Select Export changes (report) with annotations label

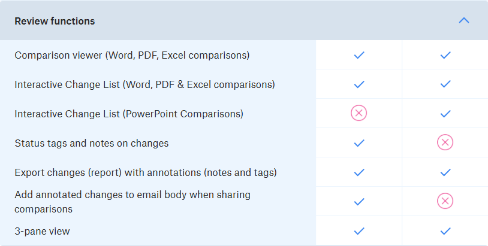coord(146,173)
